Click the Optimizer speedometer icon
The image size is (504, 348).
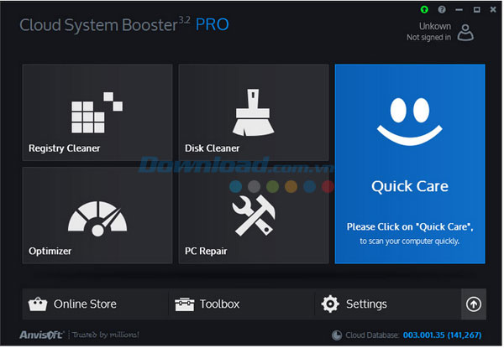pos(97,219)
